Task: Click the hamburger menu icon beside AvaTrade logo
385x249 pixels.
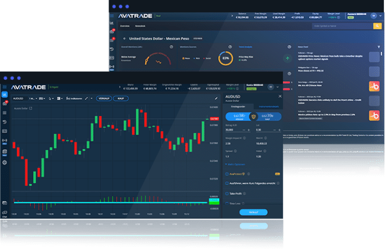Action: [x=4, y=86]
